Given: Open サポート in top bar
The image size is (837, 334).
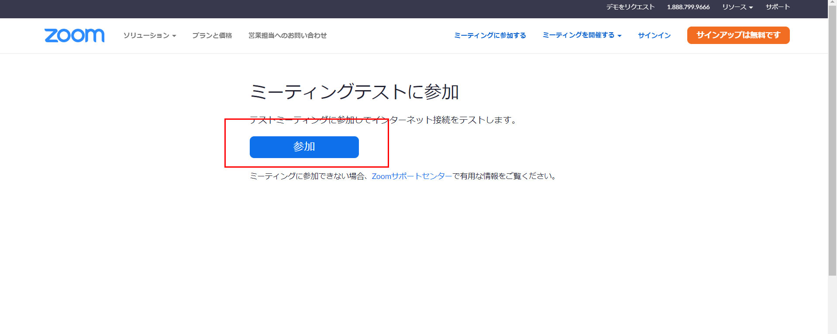Looking at the screenshot, I should 778,7.
